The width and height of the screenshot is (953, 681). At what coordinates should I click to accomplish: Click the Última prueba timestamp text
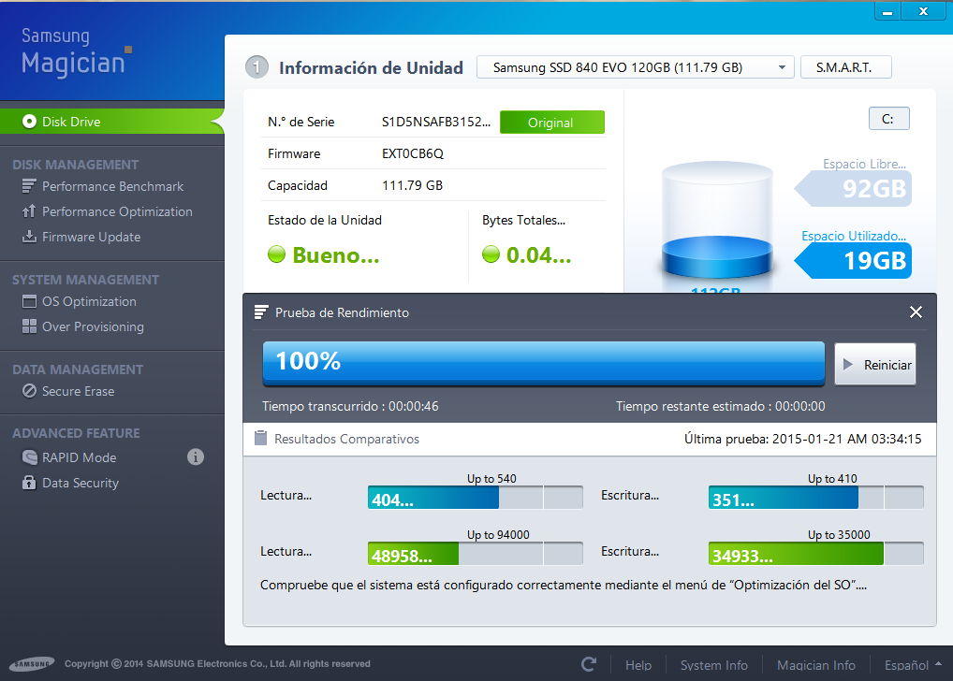click(803, 439)
